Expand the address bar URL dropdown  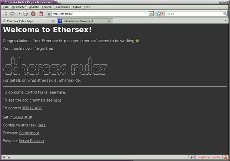(x=151, y=14)
